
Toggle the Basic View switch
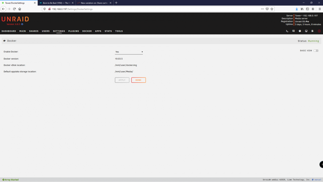click(x=316, y=51)
